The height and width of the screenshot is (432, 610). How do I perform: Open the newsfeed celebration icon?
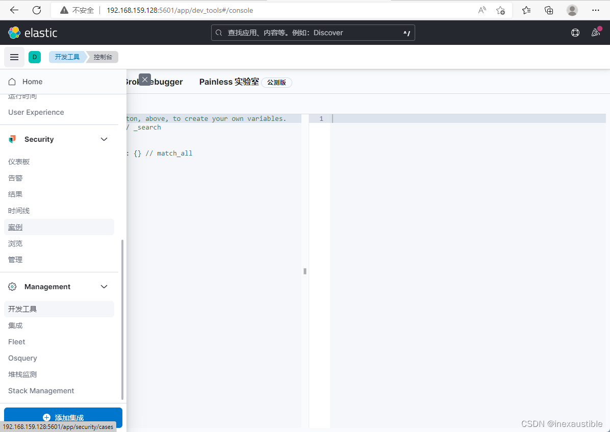tap(596, 32)
